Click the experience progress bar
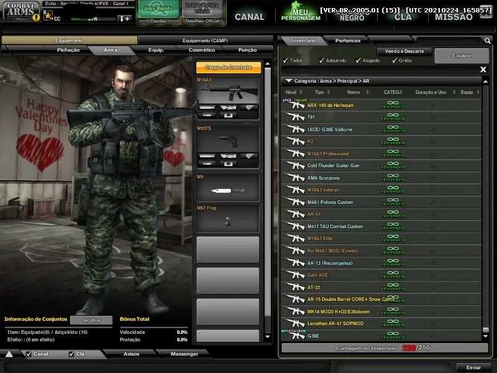 [x=93, y=19]
